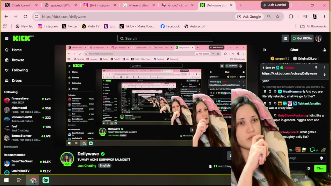Expand the All Bookmarks folder
The width and height of the screenshot is (331, 186).
[313, 26]
